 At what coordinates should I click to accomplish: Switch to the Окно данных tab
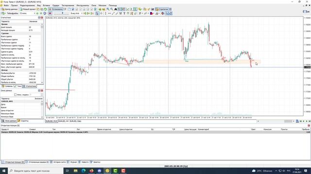[9, 121]
